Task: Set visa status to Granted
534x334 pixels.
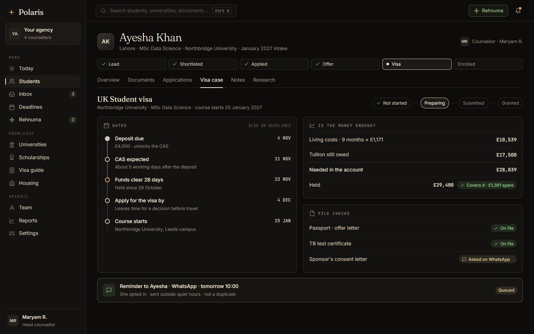Action: coord(510,103)
